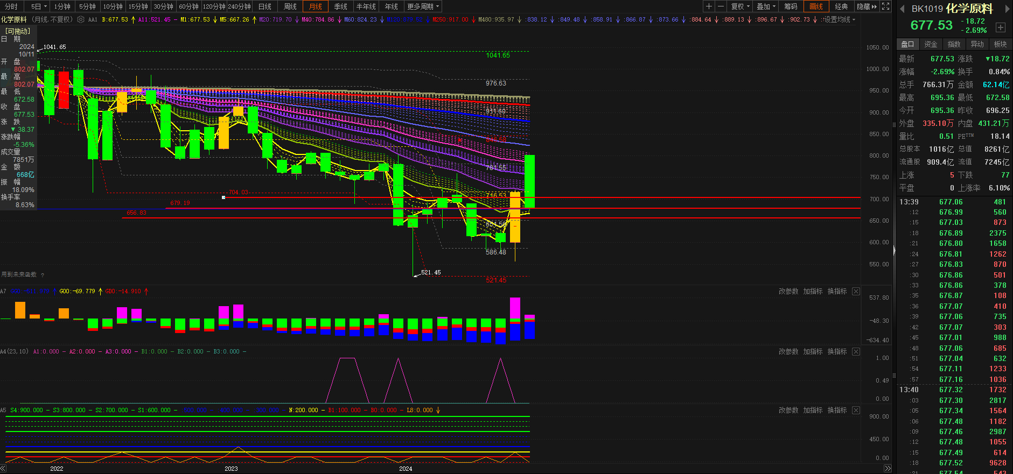Click 加指标 on the A5 panel
Viewport: 1013px width, 474px height.
813,410
